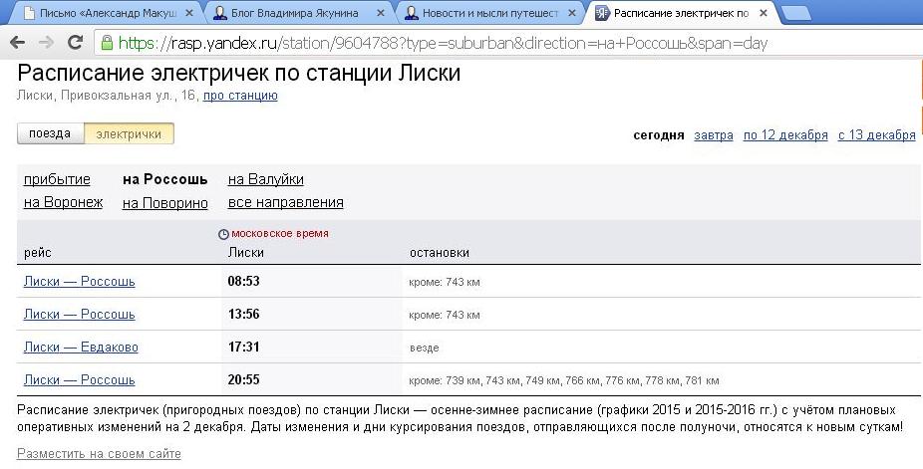Click the browser forward arrow
The height and width of the screenshot is (469, 923).
click(46, 44)
